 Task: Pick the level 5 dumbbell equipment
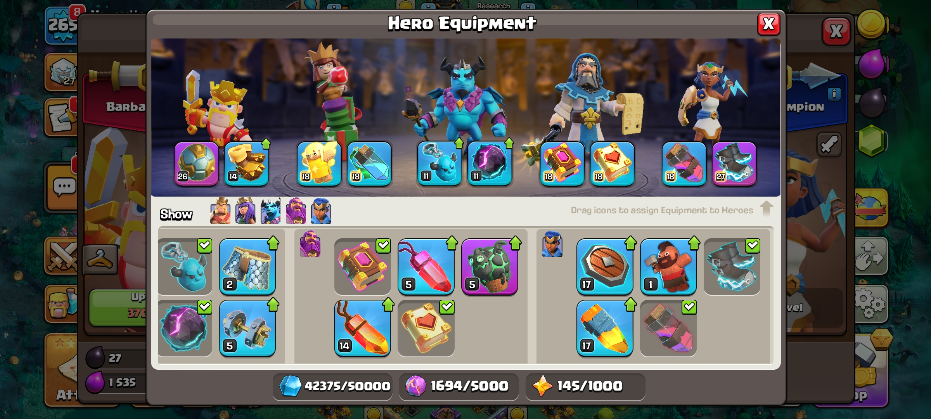click(247, 329)
